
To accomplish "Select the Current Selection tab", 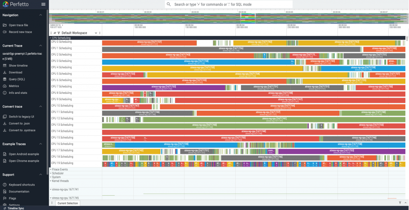I will click(x=68, y=203).
